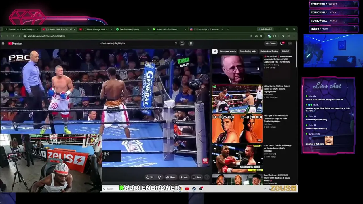The width and height of the screenshot is (363, 204).
Task: Open the Broner vs Antonio De Marco thumbnail
Action: [237, 69]
